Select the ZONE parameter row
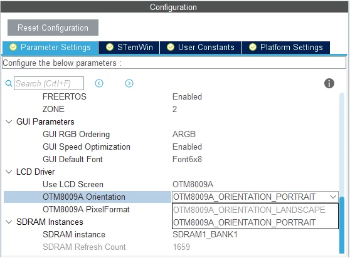 pyautogui.click(x=53, y=109)
